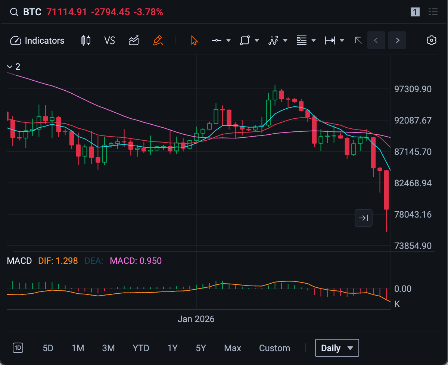Select the 3M time range
This screenshot has width=448, height=365.
(108, 348)
